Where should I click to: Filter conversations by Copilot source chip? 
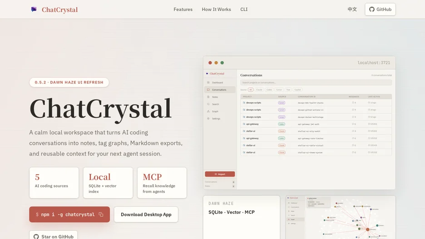(x=297, y=90)
